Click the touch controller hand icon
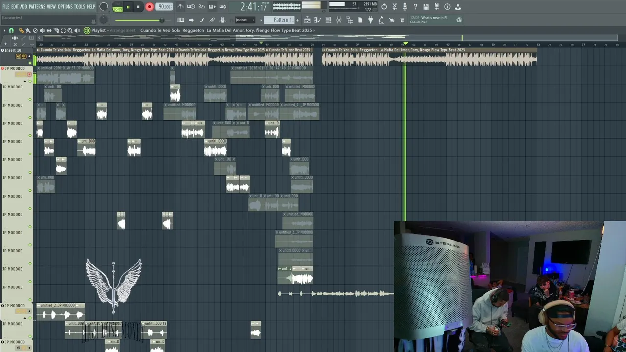The image size is (626, 352). click(392, 20)
